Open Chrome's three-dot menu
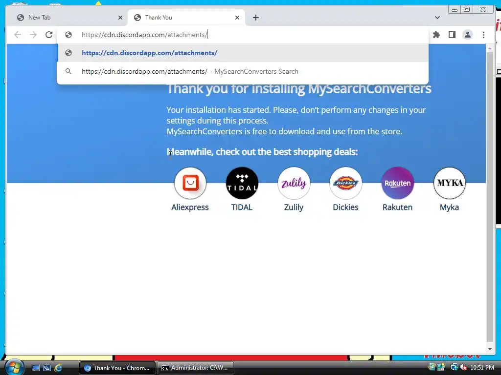Screen dimensions: 501x375 (x=483, y=35)
